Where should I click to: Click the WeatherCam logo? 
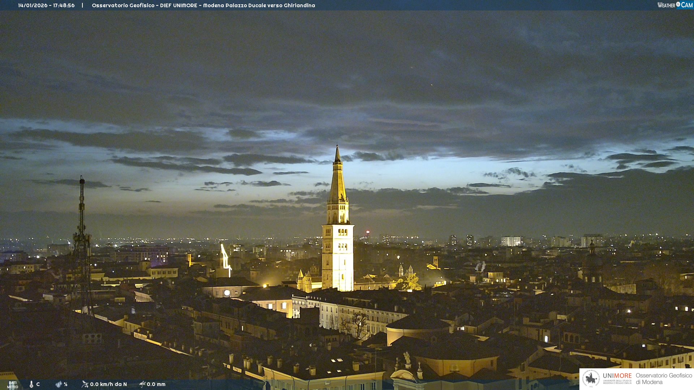coord(675,5)
